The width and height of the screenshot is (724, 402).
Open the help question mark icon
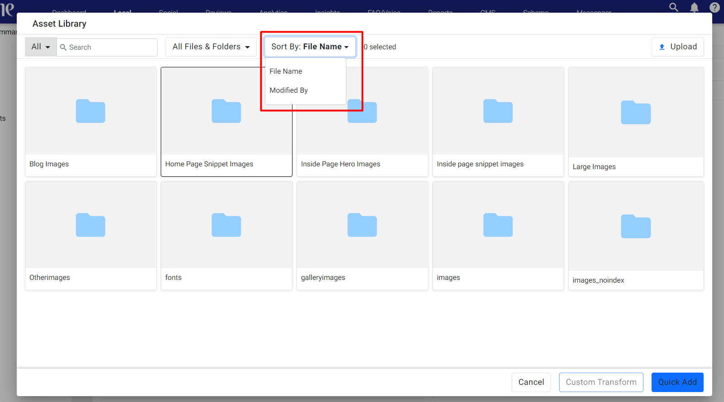pyautogui.click(x=714, y=7)
